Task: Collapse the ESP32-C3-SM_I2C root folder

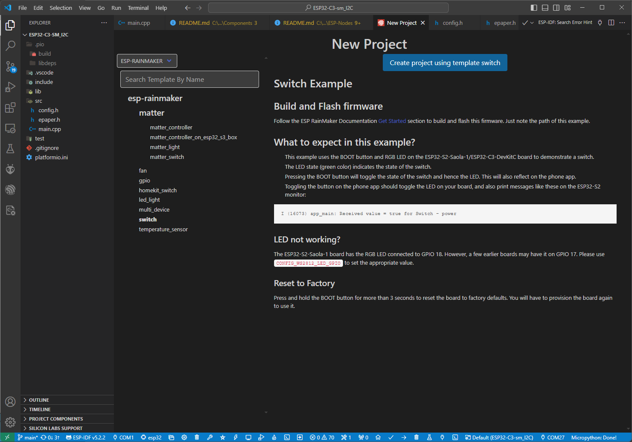Action: 48,35
